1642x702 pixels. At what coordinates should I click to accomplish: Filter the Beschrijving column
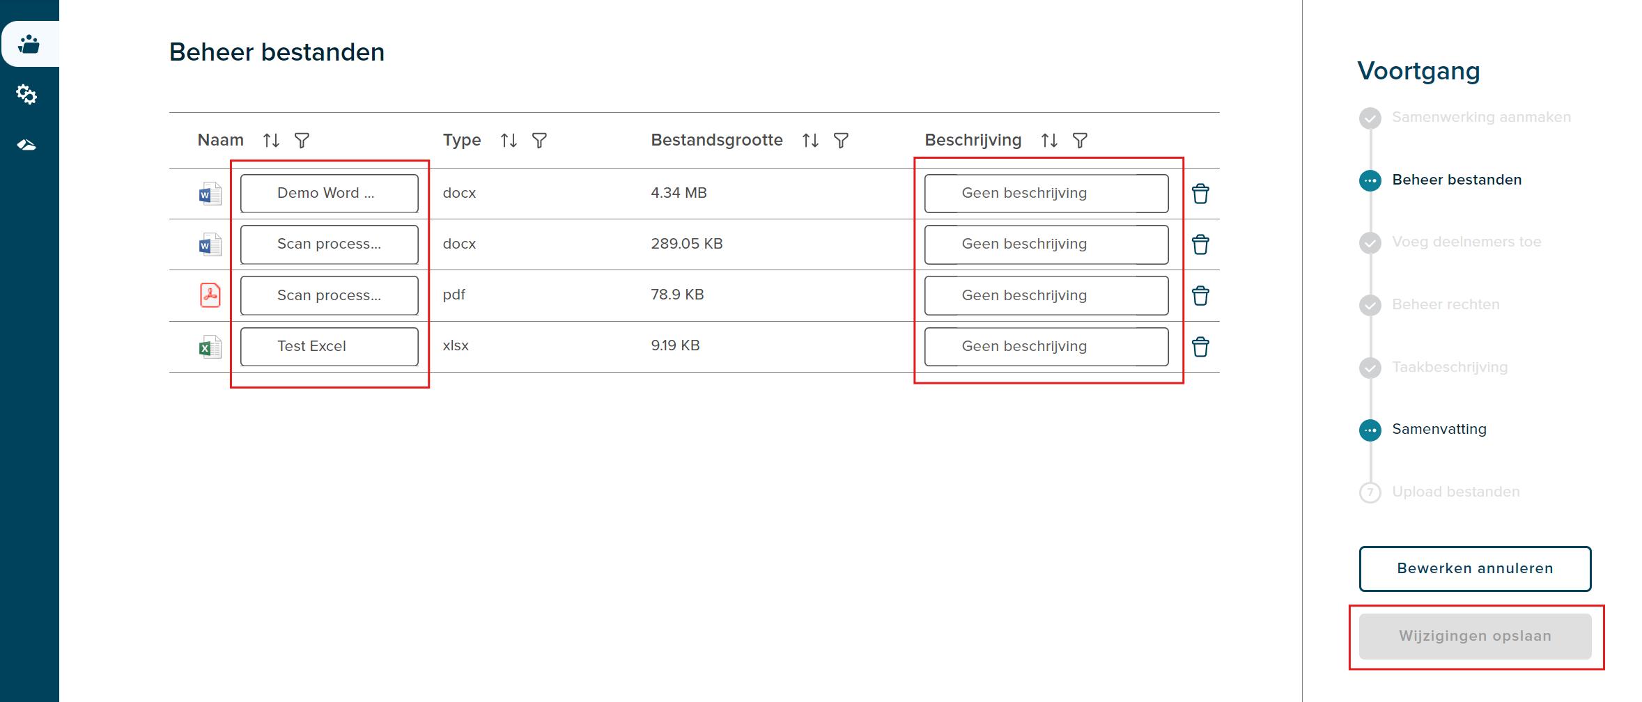pos(1080,141)
